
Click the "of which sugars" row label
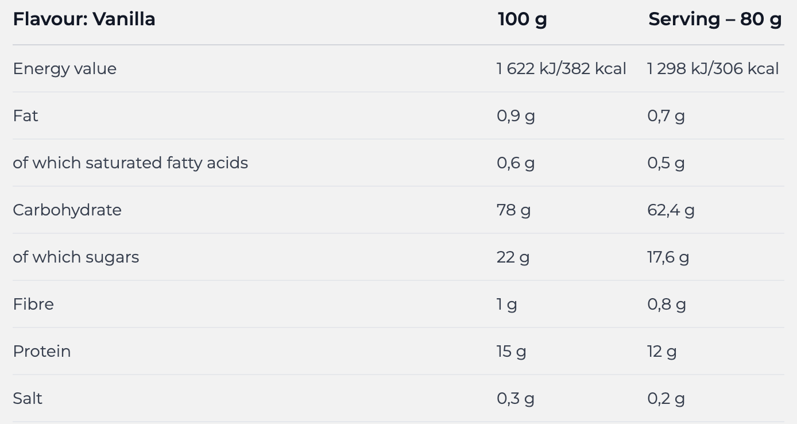(x=76, y=257)
